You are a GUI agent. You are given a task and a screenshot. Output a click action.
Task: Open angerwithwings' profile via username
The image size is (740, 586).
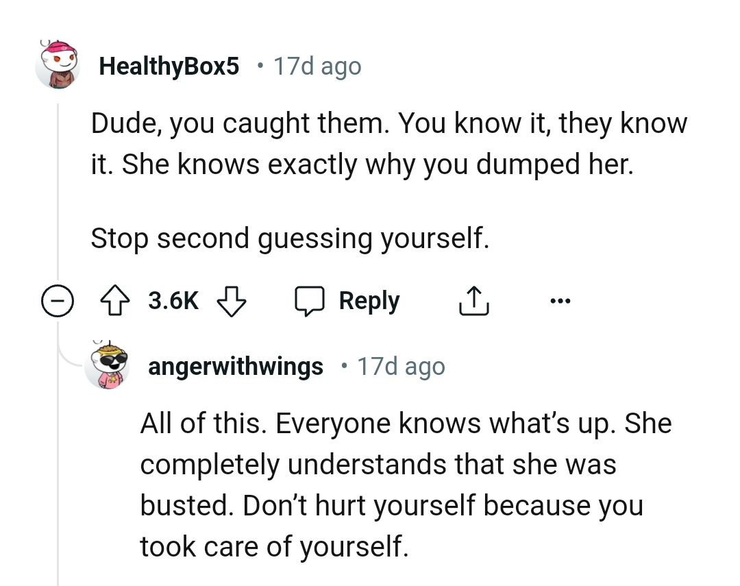click(x=235, y=366)
